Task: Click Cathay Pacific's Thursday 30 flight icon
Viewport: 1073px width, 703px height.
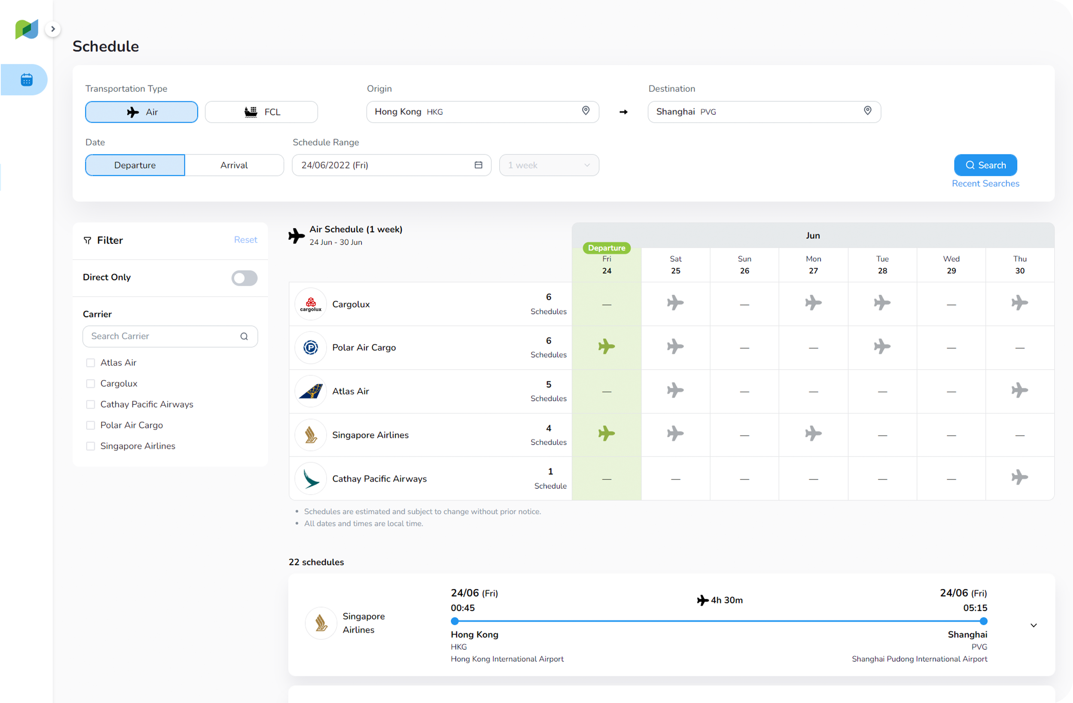Action: pos(1019,477)
